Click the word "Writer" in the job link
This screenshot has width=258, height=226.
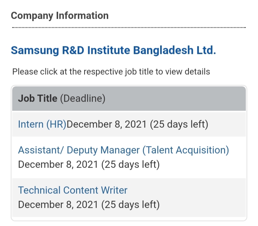[114, 190]
